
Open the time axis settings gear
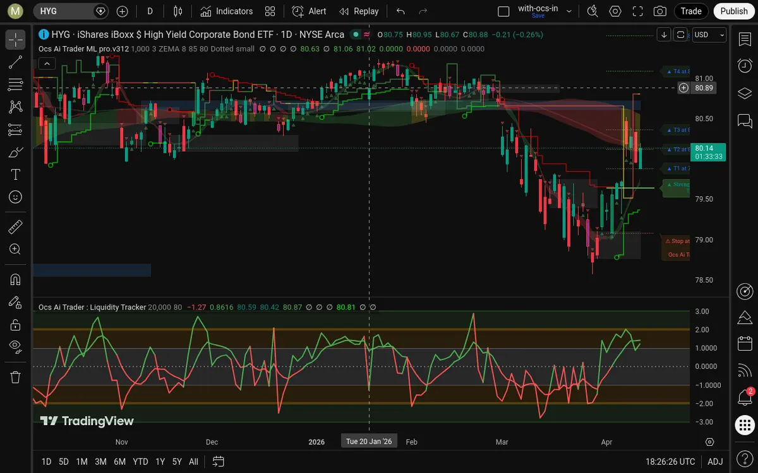[709, 442]
